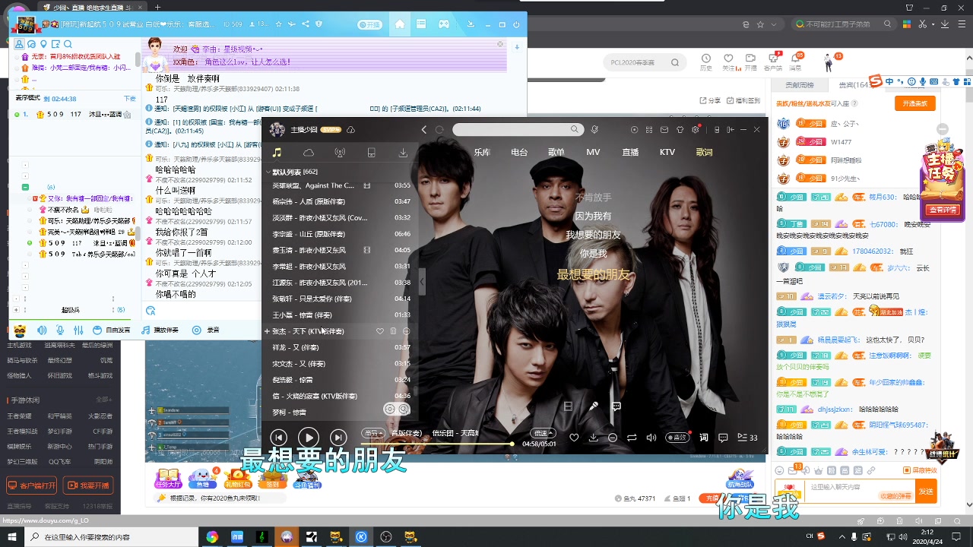This screenshot has width=973, height=547.
Task: Open the lyrics microphone icon on the lyrics page
Action: tap(594, 406)
